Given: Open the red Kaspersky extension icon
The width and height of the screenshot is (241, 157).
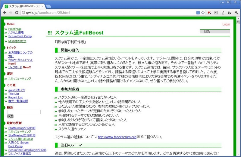Looking at the screenshot, I should click(x=209, y=13).
